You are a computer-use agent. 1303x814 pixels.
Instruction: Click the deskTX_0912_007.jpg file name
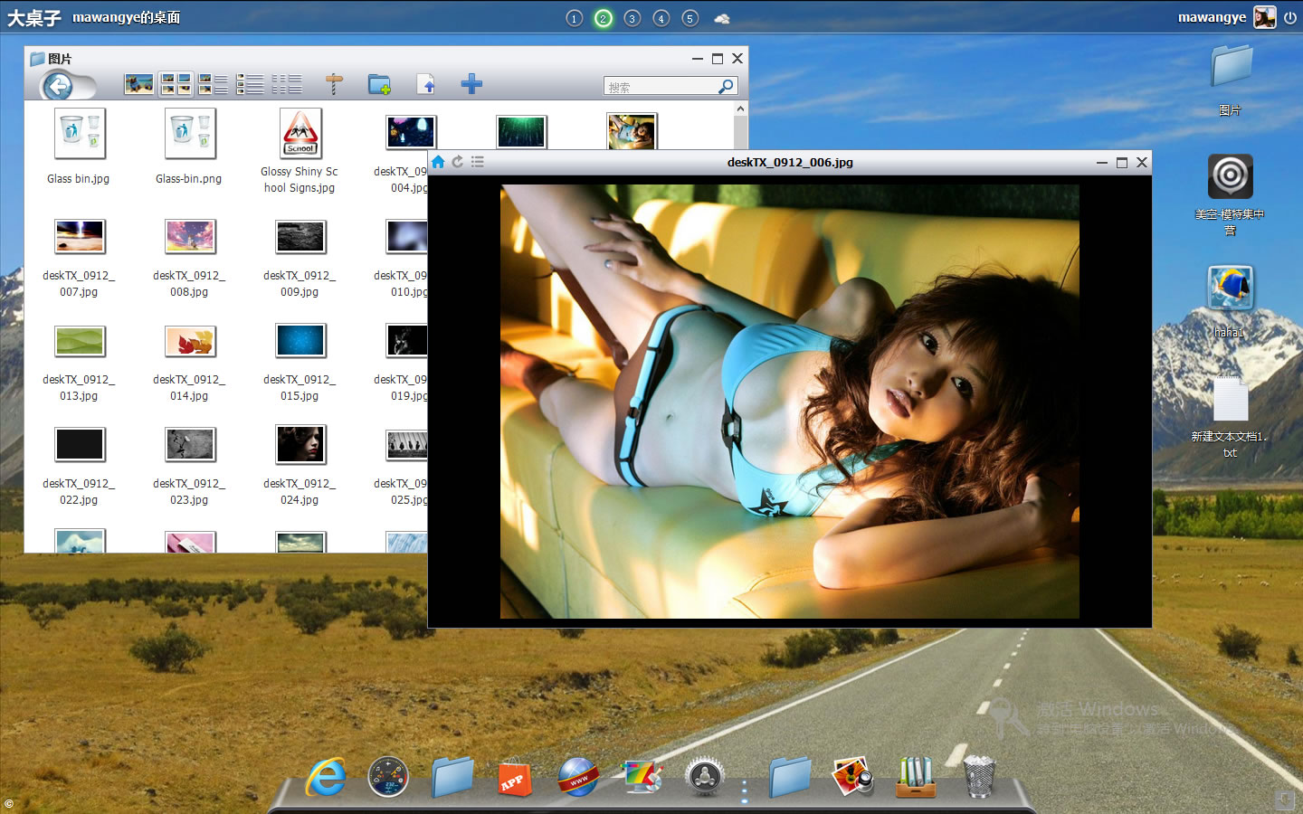(79, 284)
